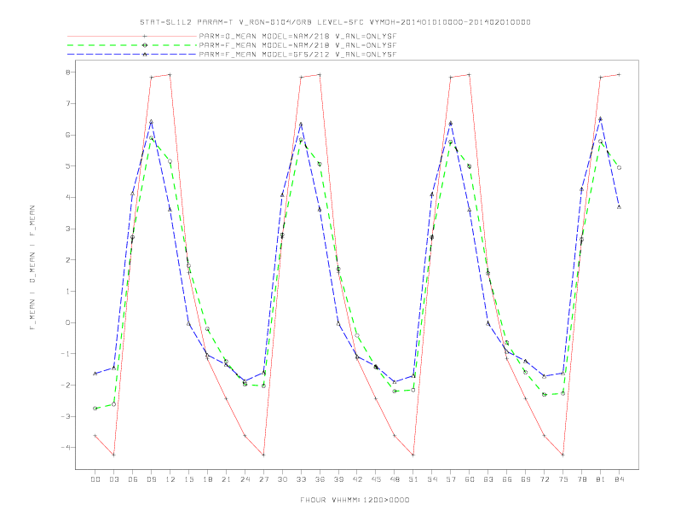Screen dimensions: 675x522
Task: Click the x-axis tick label 57
Action: [x=451, y=479]
